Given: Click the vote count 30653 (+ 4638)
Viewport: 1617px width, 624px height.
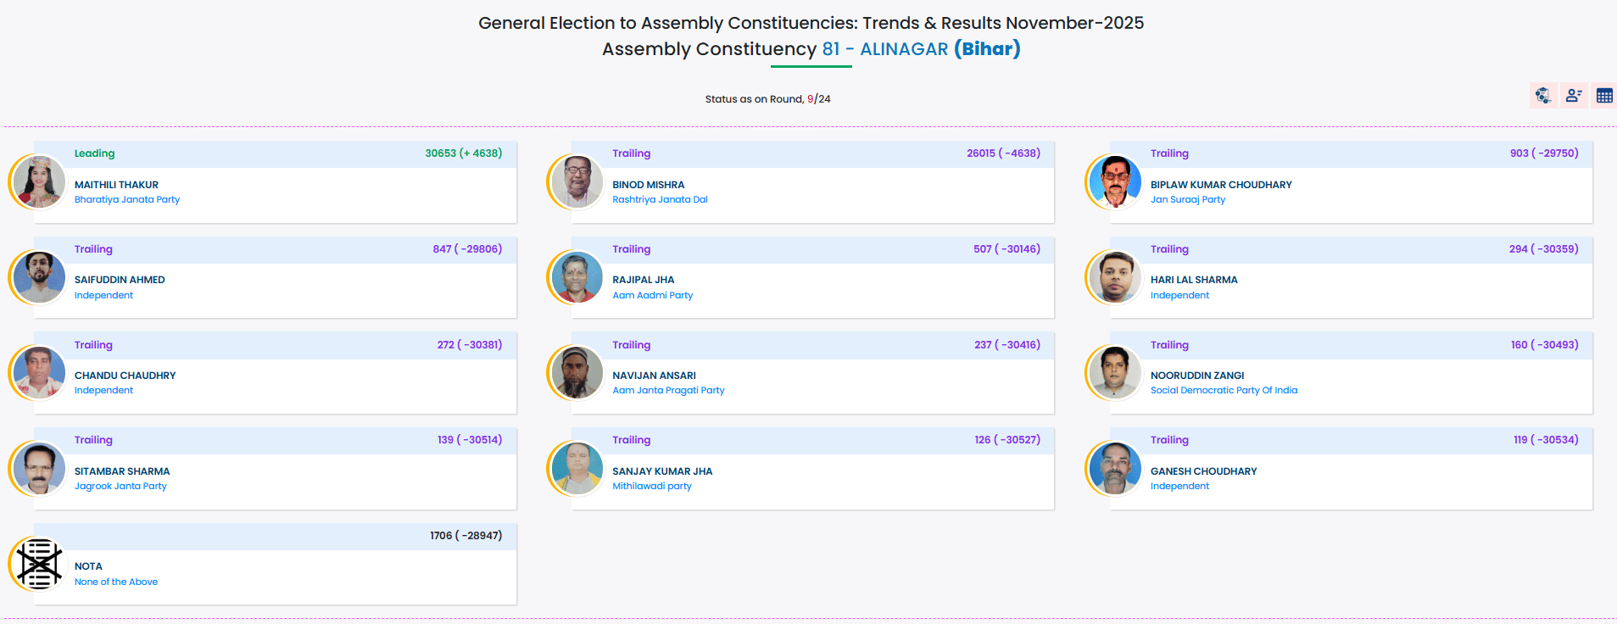Looking at the screenshot, I should [x=463, y=153].
